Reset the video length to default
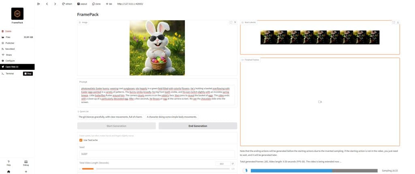 [x=233, y=164]
